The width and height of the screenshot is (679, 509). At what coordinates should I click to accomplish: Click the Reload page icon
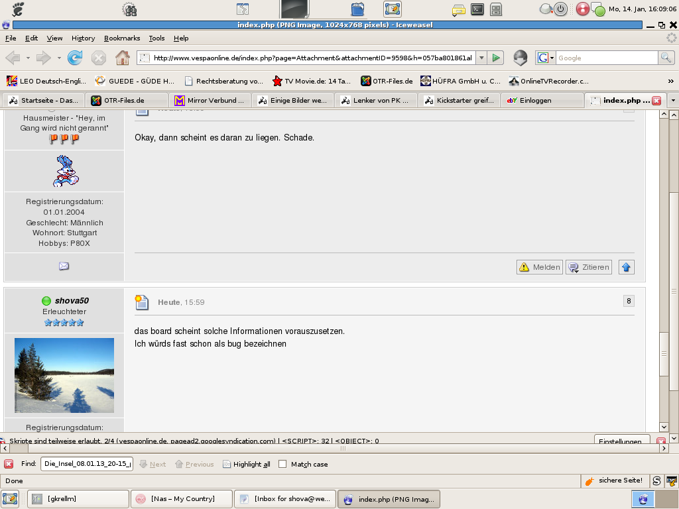(x=75, y=58)
